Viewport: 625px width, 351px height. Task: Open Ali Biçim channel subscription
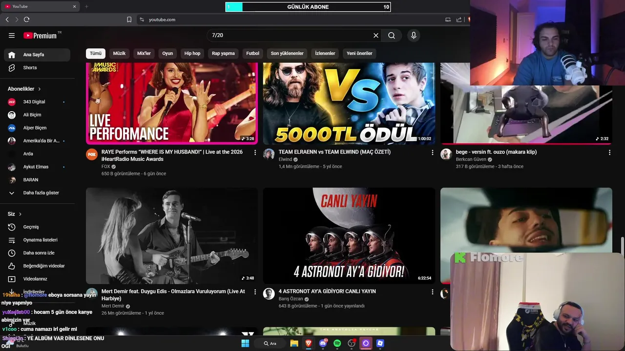37,115
